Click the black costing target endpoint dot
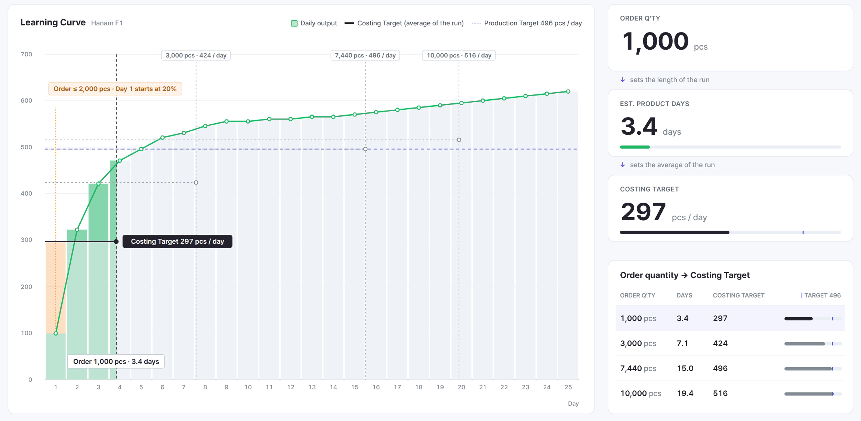861x421 pixels. tap(116, 241)
